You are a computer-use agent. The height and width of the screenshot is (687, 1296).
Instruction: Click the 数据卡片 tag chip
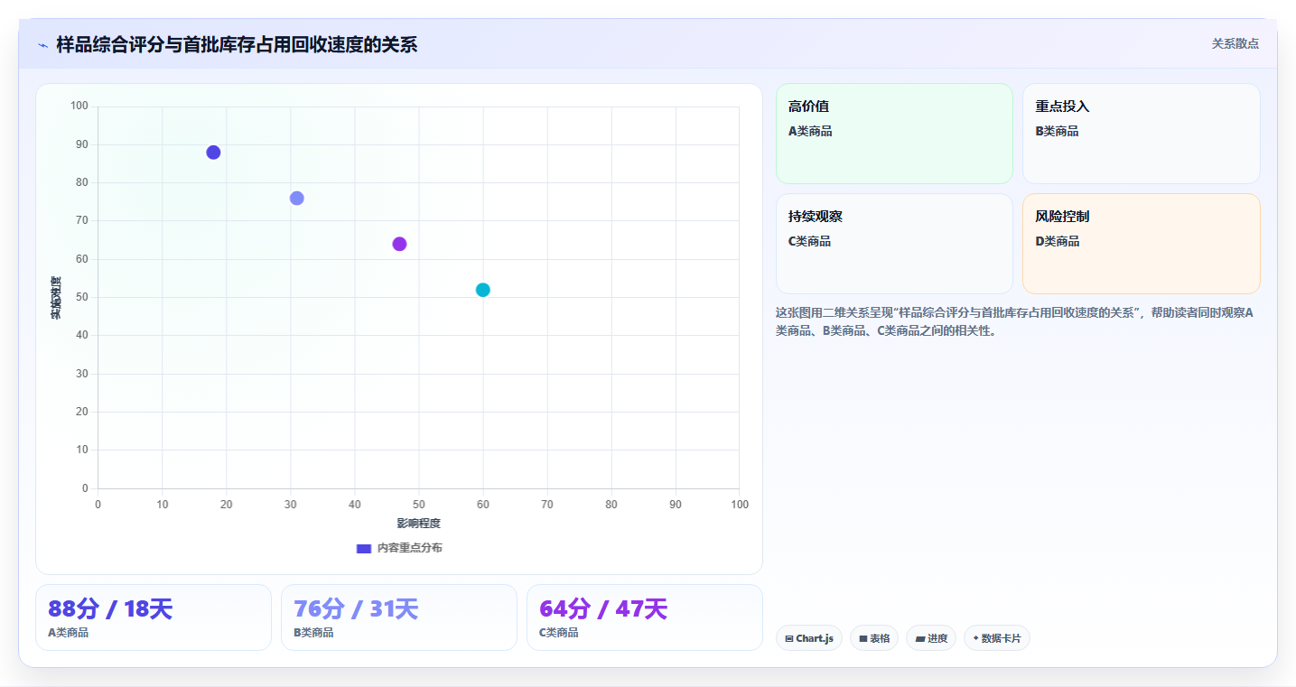tap(997, 638)
